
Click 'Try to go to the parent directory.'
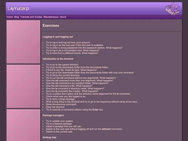coord(62,65)
